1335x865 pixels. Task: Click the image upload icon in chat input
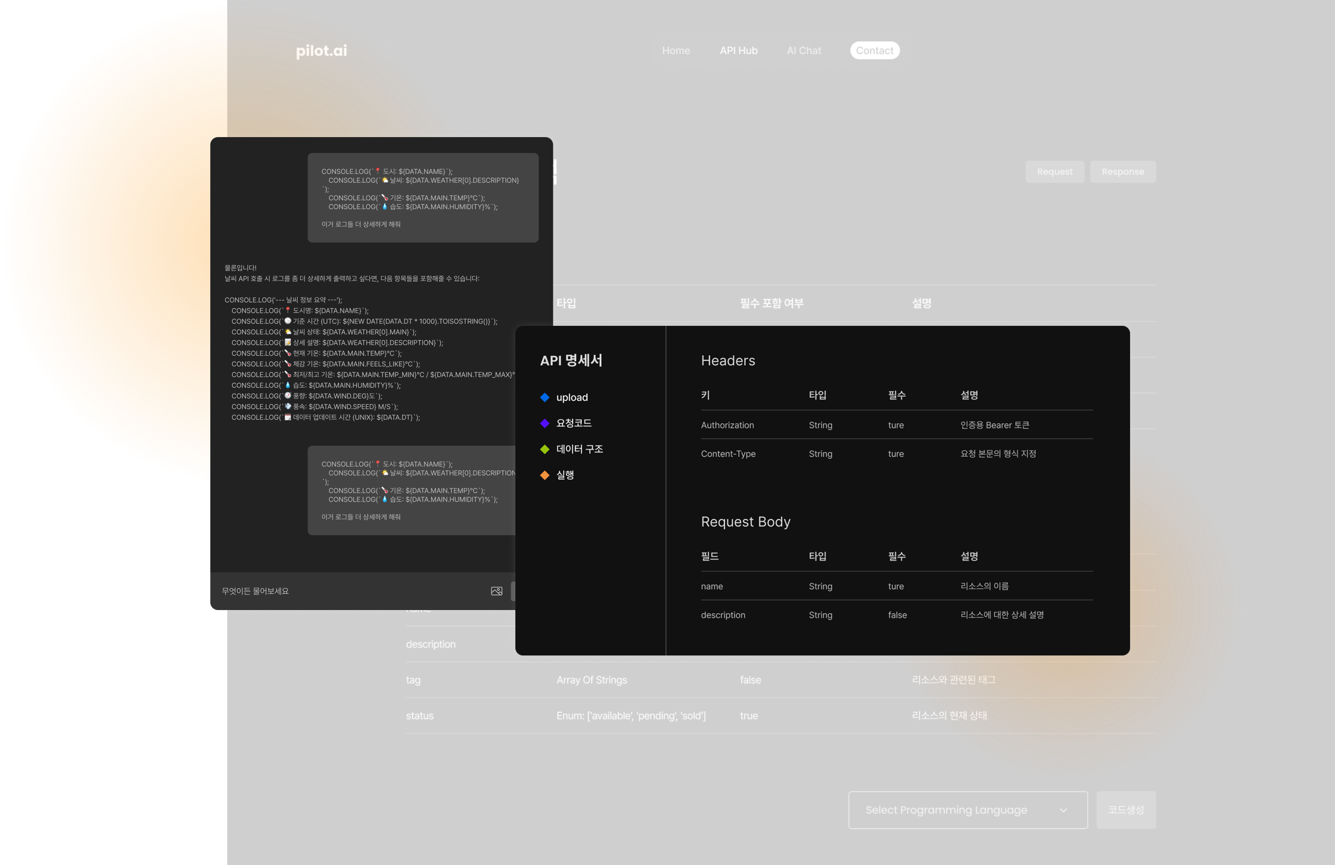(x=496, y=591)
